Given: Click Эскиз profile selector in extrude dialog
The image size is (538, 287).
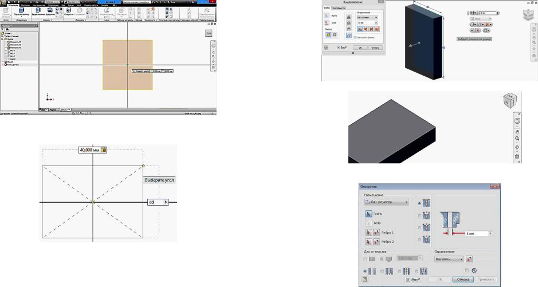Looking at the screenshot, I should tap(327, 16).
